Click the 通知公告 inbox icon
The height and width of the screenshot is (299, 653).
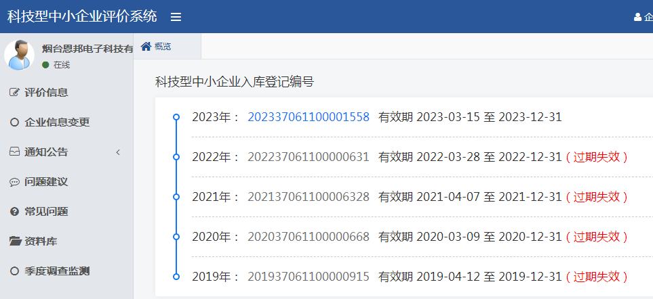14,152
